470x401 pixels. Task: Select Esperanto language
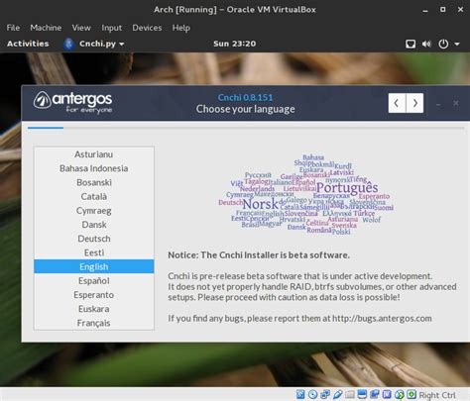94,295
